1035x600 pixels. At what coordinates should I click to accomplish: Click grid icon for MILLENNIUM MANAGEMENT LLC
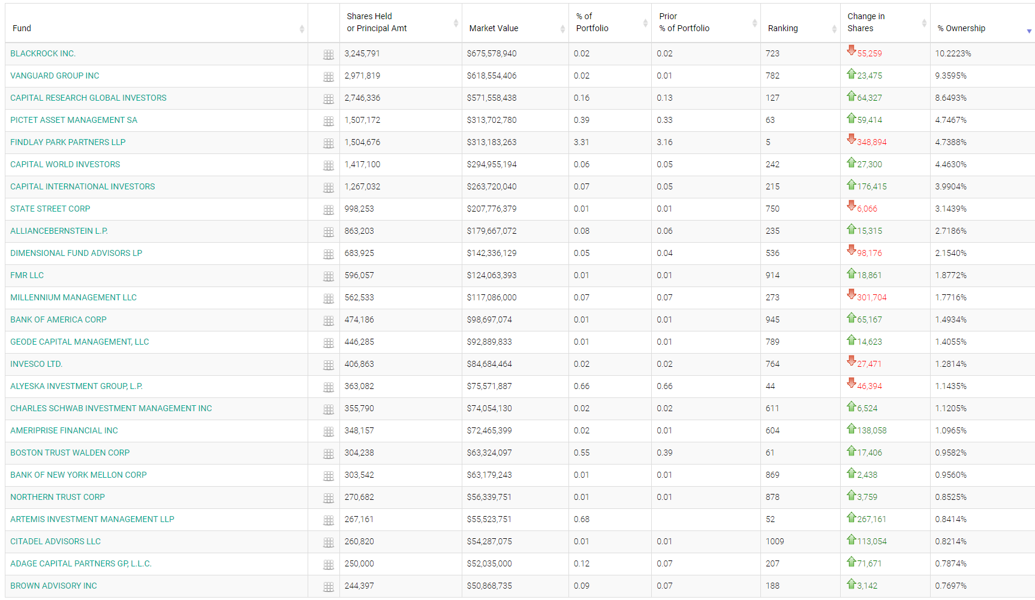pyautogui.click(x=329, y=299)
